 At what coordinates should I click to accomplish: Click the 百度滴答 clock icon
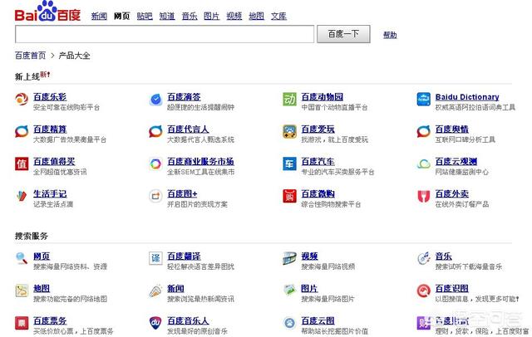pos(155,100)
